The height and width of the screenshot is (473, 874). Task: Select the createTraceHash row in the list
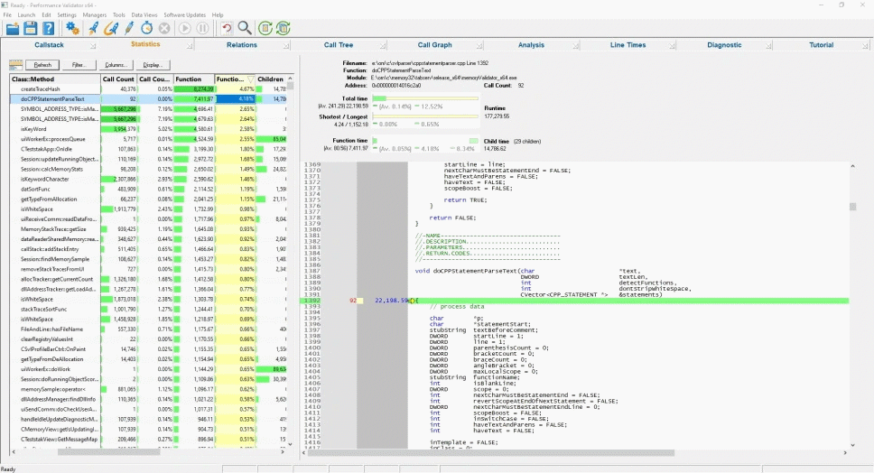pyautogui.click(x=41, y=89)
